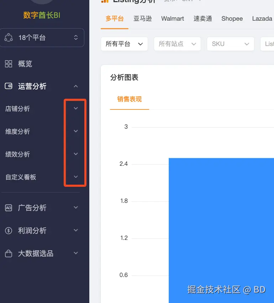
Task: Open the 所有站点 dropdown
Action: click(177, 44)
